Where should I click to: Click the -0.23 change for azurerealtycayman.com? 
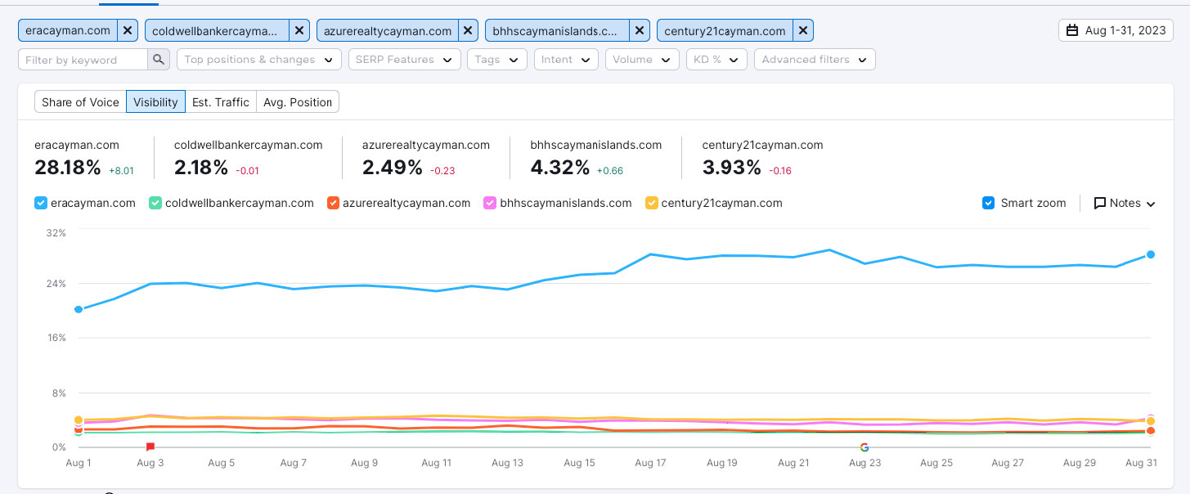click(x=442, y=171)
